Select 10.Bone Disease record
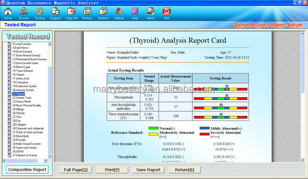Image resolution: width=308 pixels, height=179 pixels. [22, 51]
